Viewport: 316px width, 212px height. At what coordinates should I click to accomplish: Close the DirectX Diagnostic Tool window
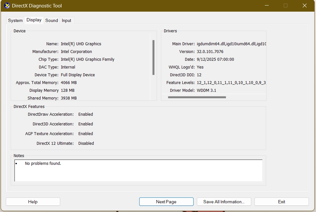(x=304, y=6)
